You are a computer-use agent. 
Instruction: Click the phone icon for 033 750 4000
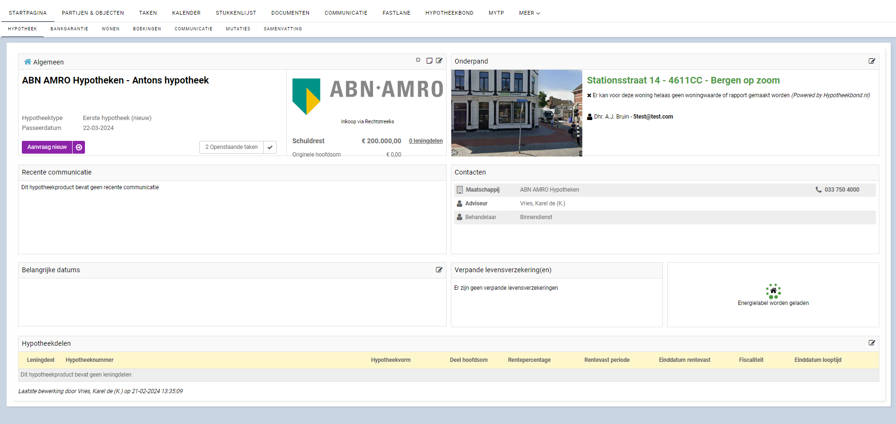pyautogui.click(x=819, y=190)
